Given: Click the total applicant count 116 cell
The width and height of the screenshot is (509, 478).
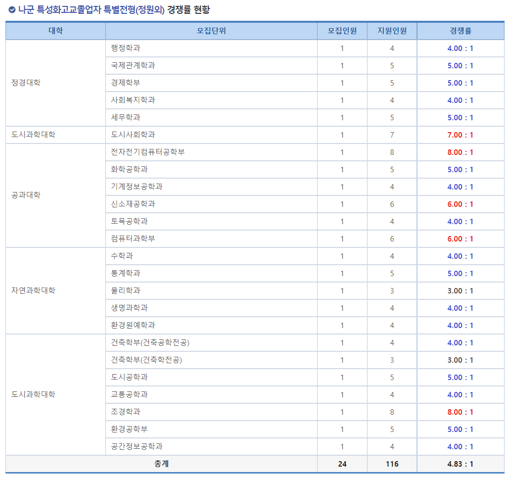Looking at the screenshot, I should click(x=392, y=464).
